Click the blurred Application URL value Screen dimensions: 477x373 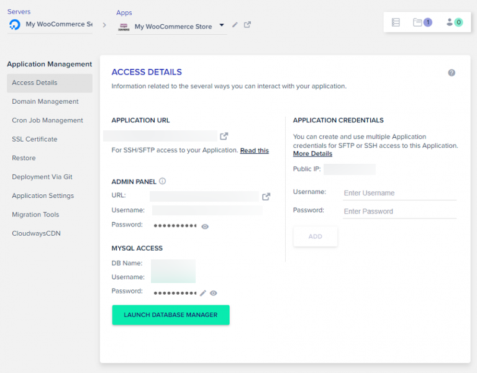point(160,136)
